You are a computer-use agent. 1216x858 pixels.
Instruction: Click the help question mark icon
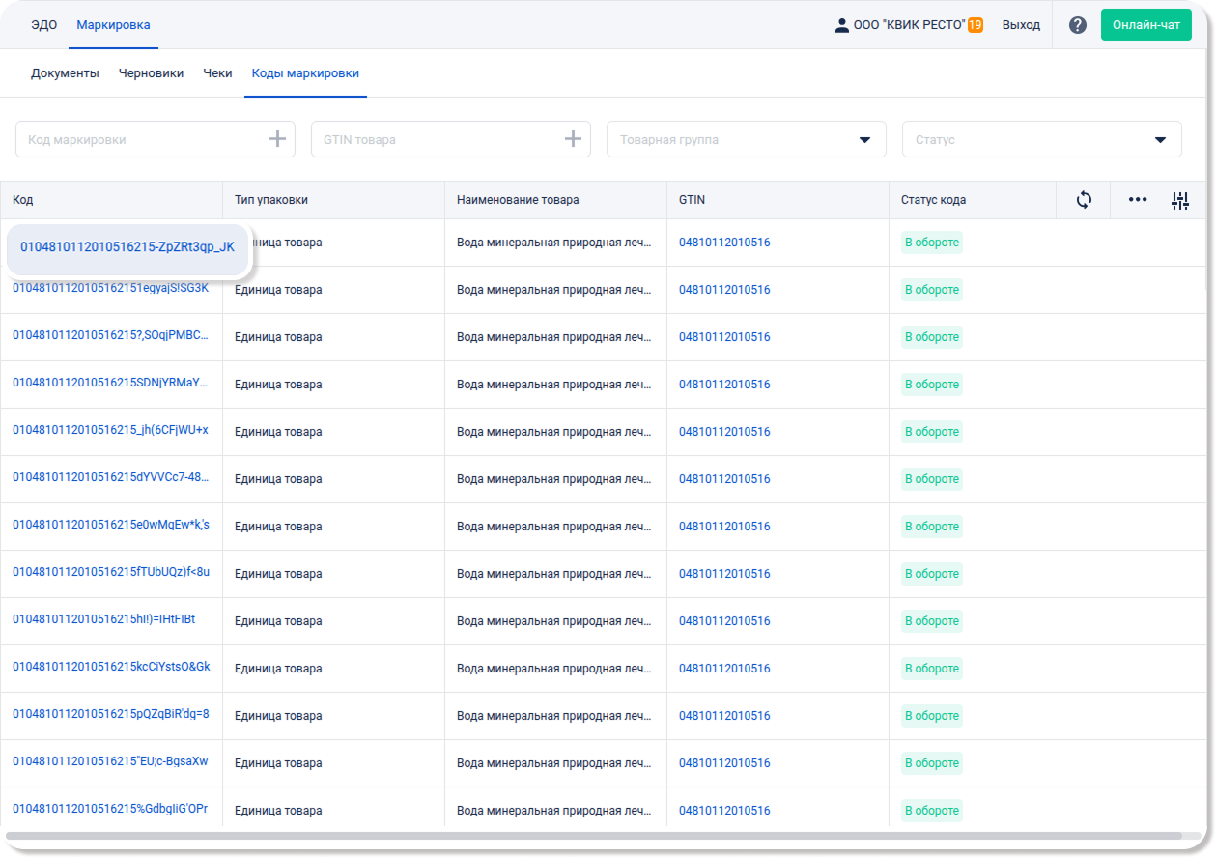tap(1077, 25)
